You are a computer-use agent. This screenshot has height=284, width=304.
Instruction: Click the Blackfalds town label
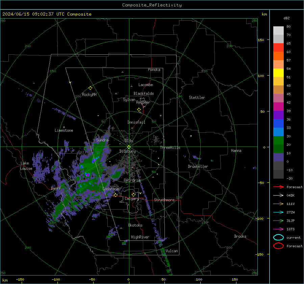(144, 94)
